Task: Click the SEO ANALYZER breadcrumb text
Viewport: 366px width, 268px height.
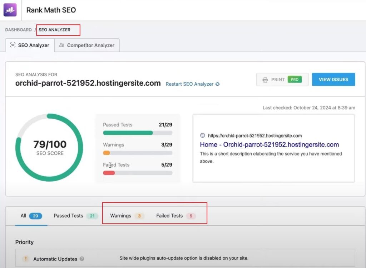Action: tap(54, 30)
